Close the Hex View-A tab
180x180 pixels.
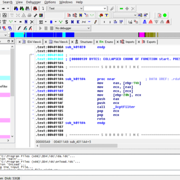point(46,42)
